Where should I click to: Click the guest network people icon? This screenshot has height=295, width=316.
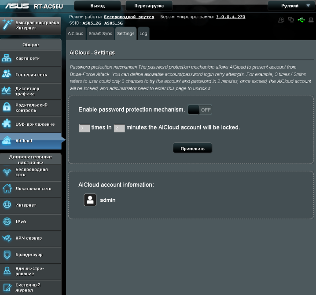tap(7, 74)
